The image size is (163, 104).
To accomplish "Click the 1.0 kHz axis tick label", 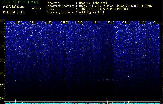I will pos(2,47).
